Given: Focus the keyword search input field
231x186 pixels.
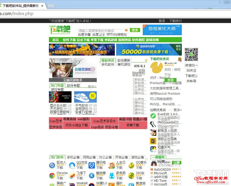Looking at the screenshot, I should (101, 31).
